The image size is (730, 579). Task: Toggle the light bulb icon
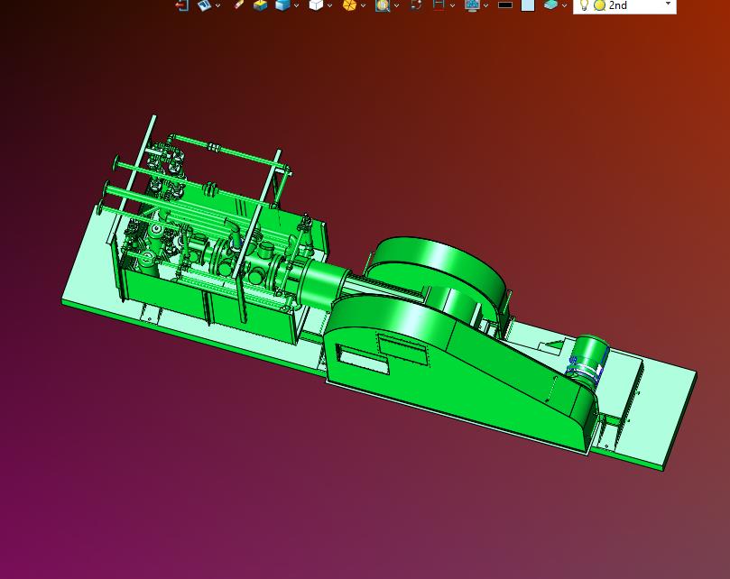(584, 5)
